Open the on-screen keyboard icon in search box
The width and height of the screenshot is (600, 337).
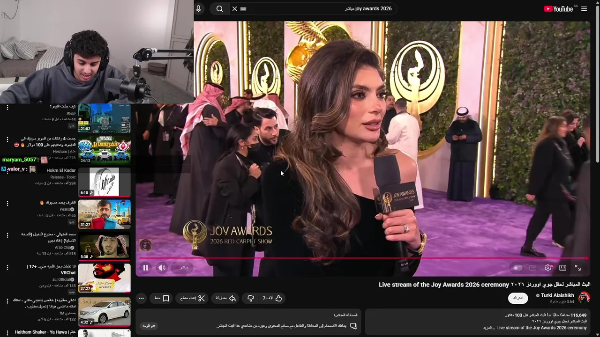pos(243,8)
